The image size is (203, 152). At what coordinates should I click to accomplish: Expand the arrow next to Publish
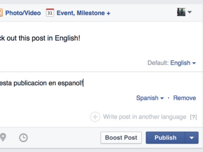192,137
